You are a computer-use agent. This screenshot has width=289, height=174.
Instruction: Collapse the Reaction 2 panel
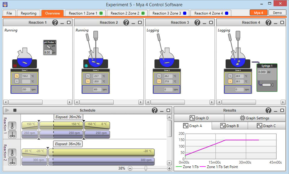tap(133, 23)
